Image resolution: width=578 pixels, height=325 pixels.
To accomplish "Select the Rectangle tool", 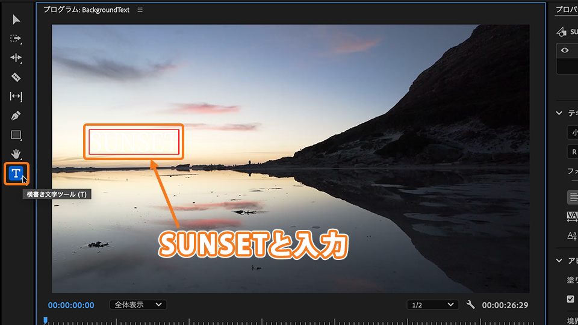I will click(16, 135).
